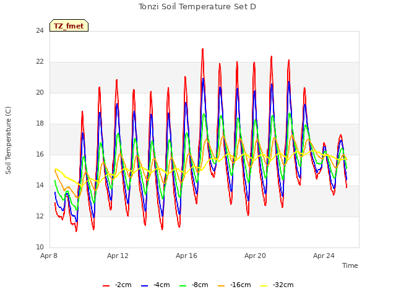Click the orange -16cm legend swatch
Screen dimensions: 396x297
(x=222, y=286)
